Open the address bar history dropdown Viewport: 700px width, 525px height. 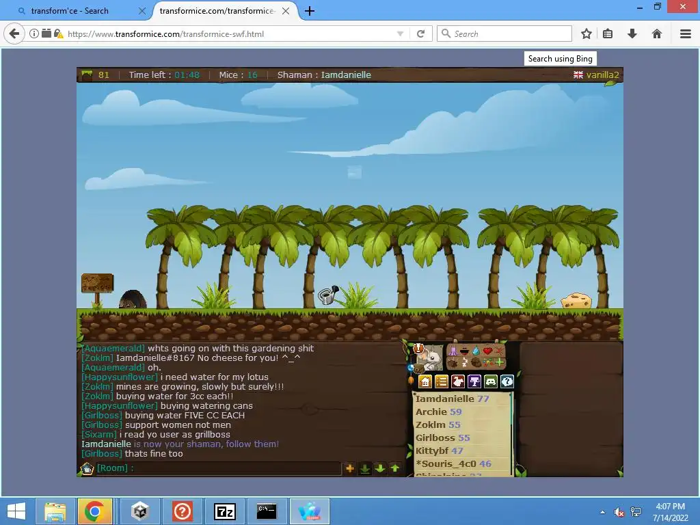pyautogui.click(x=400, y=34)
